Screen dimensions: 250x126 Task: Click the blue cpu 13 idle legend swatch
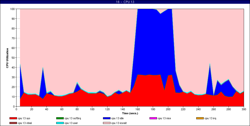107,118
